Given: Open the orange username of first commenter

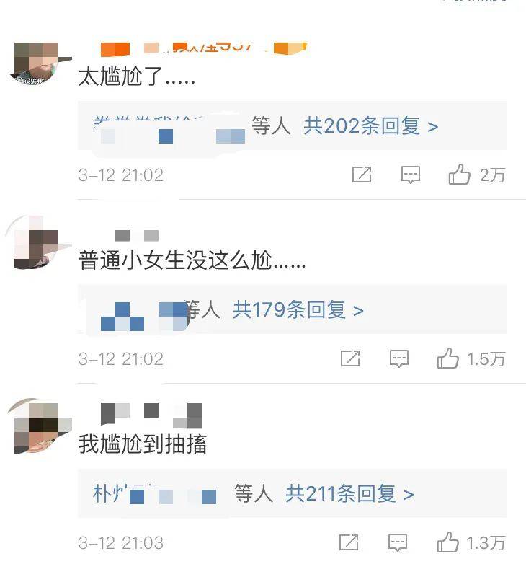Looking at the screenshot, I should (204, 48).
